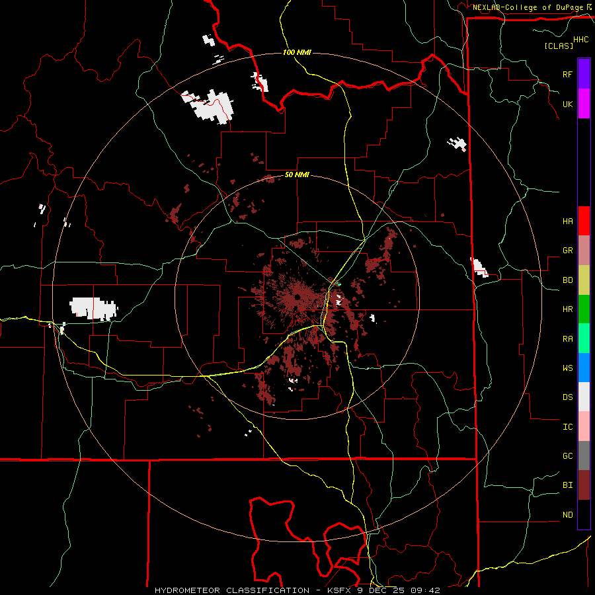Image resolution: width=595 pixels, height=595 pixels.
Task: Click the "HR" legend label
Action: pos(567,309)
